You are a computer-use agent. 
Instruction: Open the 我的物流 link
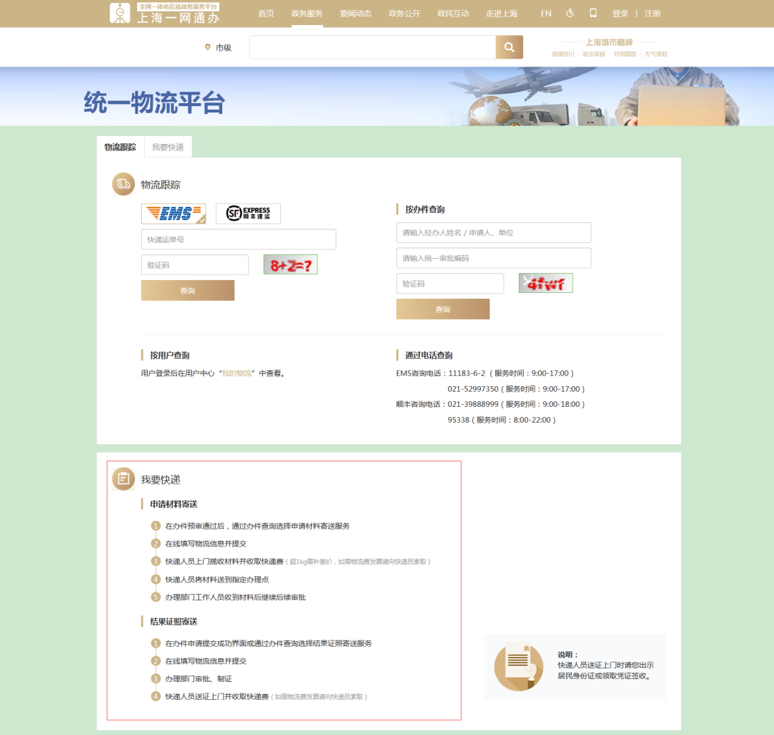pyautogui.click(x=236, y=373)
